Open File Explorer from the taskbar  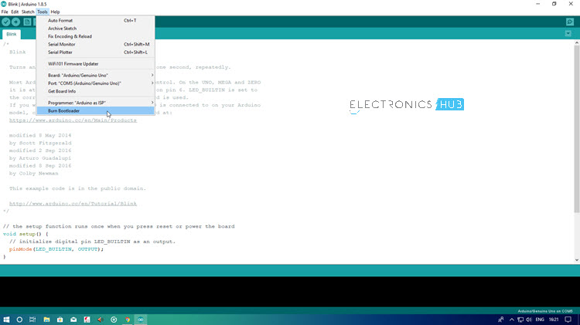pos(46,320)
